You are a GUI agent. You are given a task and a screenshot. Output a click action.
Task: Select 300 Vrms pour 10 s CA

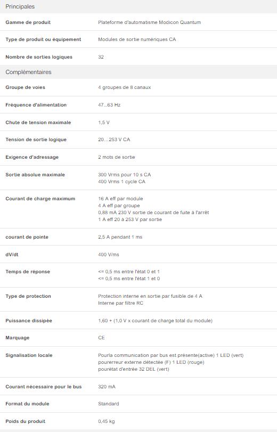(125, 175)
